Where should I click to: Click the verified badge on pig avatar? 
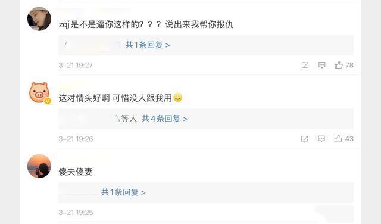click(x=48, y=101)
